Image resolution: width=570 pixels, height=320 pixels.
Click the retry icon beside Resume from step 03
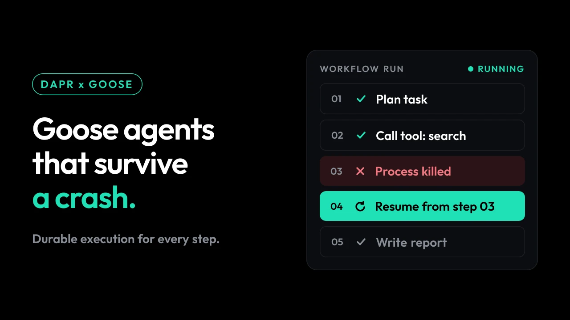coord(360,206)
